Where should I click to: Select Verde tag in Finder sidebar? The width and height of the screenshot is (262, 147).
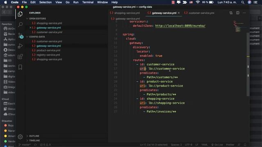point(9,141)
